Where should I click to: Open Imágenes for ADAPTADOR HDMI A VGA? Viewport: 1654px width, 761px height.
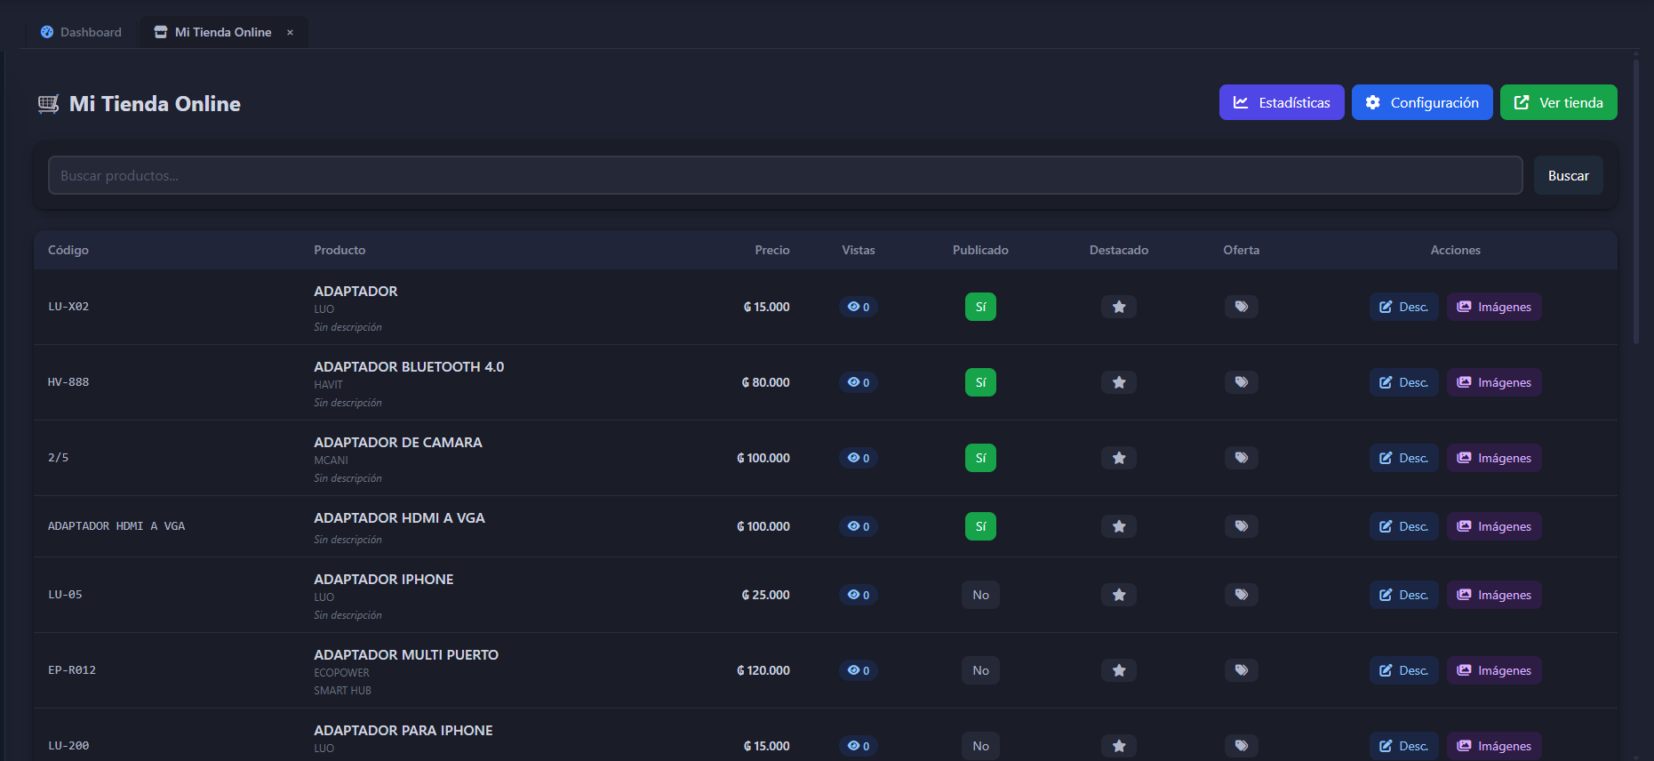point(1494,526)
